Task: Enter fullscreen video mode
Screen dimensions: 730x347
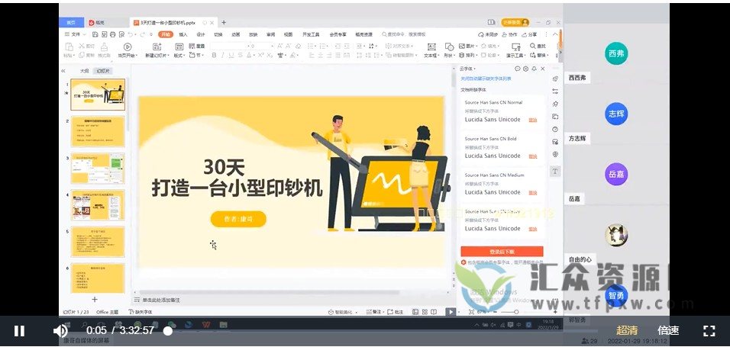Action: point(709,331)
